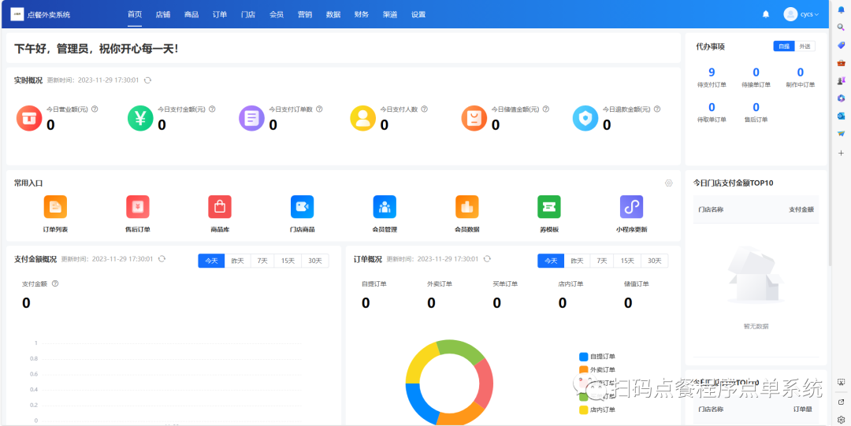Viewport: 851px width, 426px height.
Task: Click the red segment of donut chart
Action: (485, 383)
